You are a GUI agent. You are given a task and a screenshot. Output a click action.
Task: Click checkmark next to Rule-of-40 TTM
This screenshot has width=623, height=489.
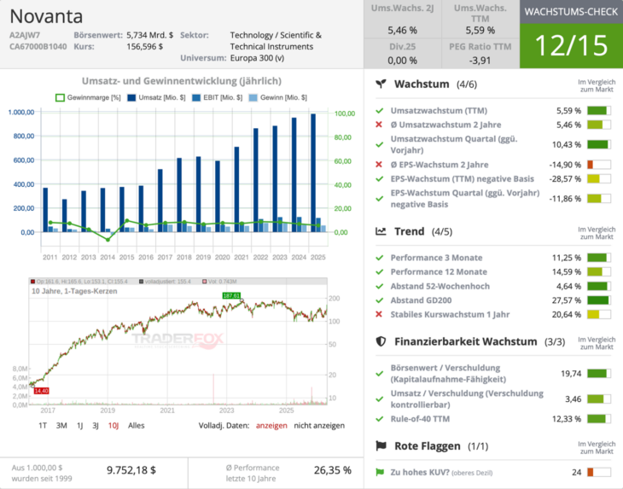pos(380,419)
